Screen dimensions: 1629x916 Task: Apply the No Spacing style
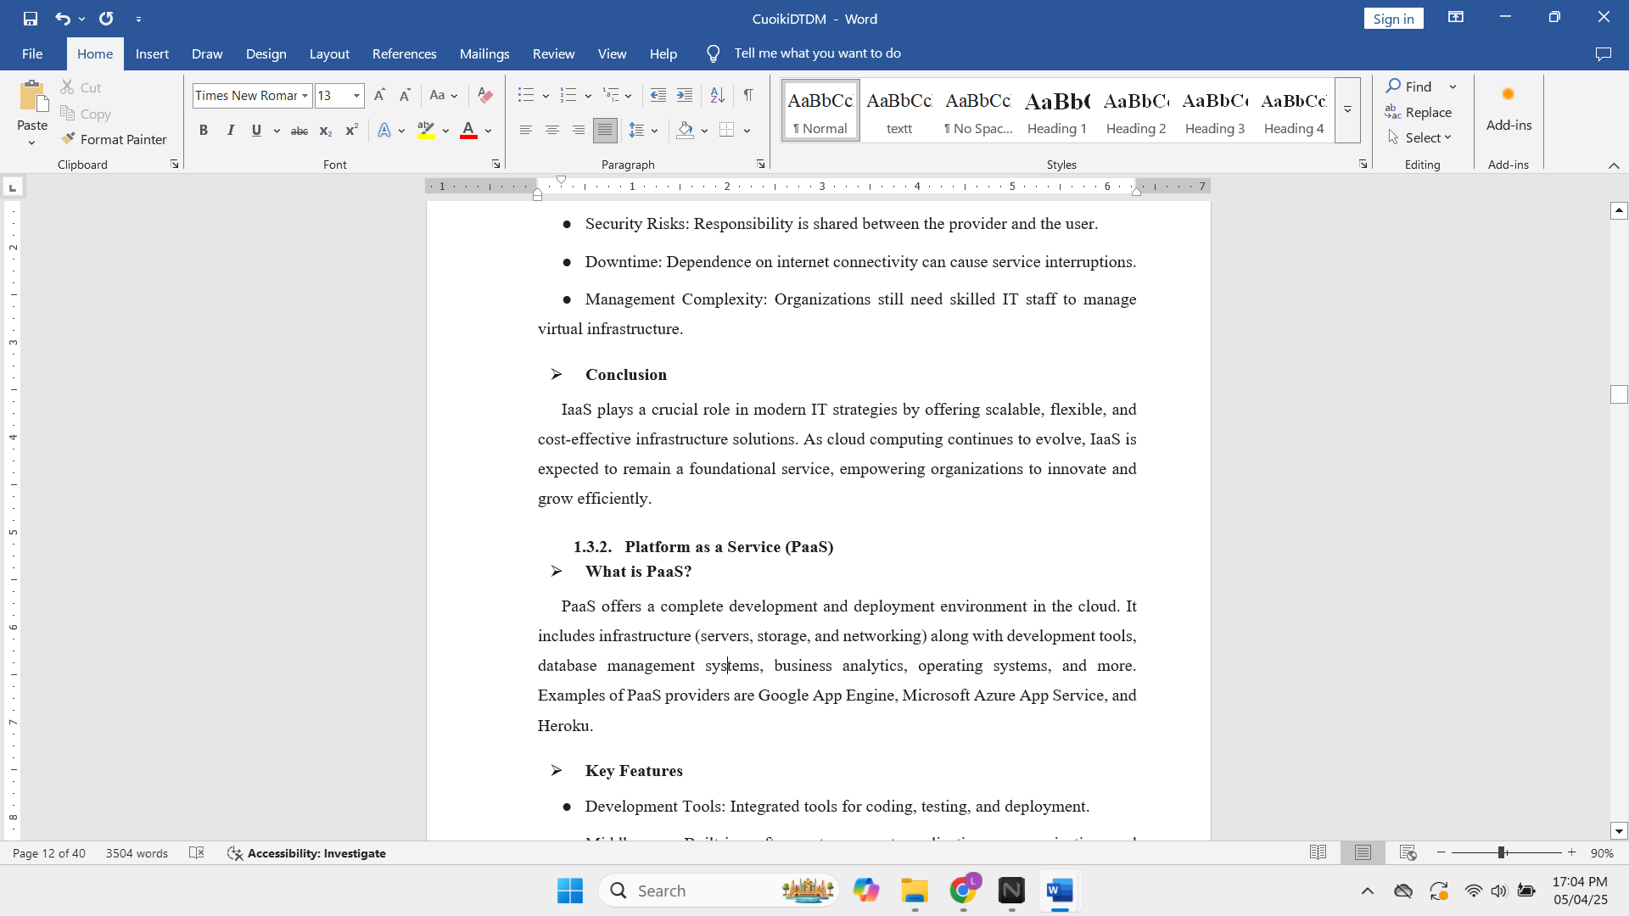pos(977,110)
